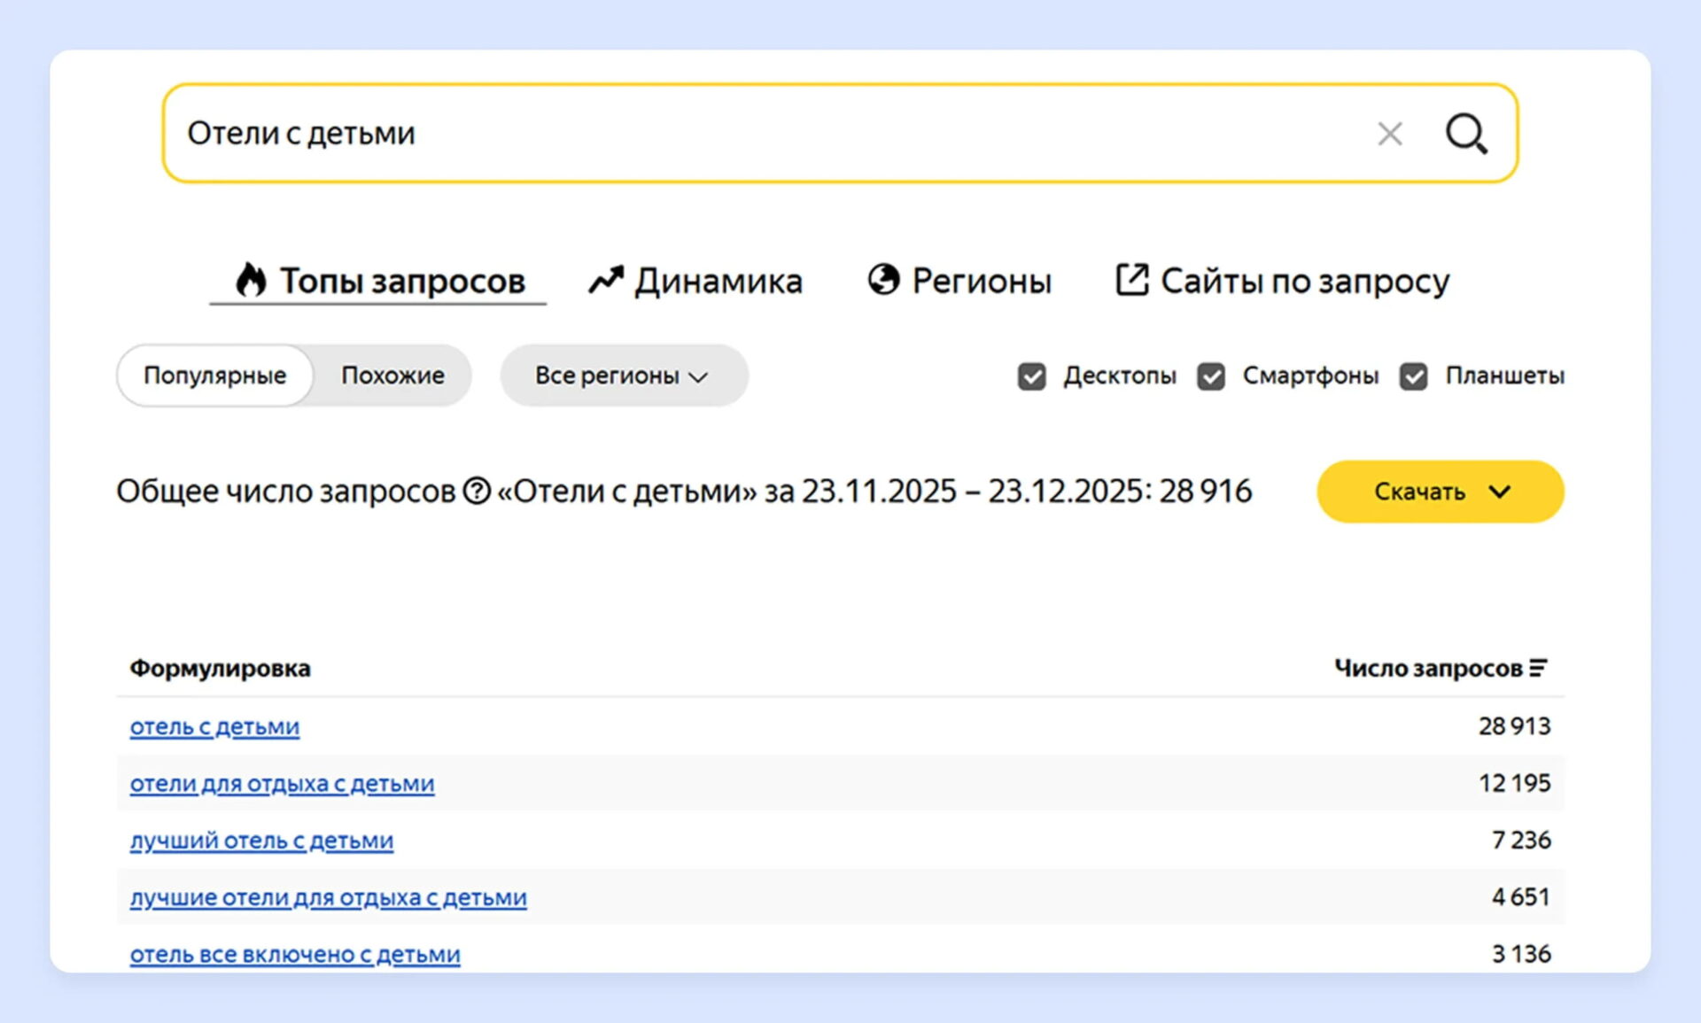Uncheck the Десктопы checkbox
Viewport: 1701px width, 1023px height.
tap(1031, 376)
